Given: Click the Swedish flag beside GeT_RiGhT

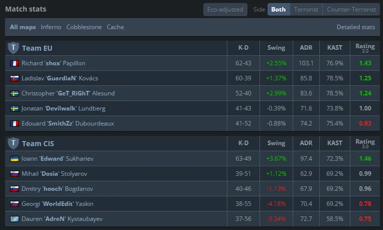Looking at the screenshot, I should pos(14,93).
